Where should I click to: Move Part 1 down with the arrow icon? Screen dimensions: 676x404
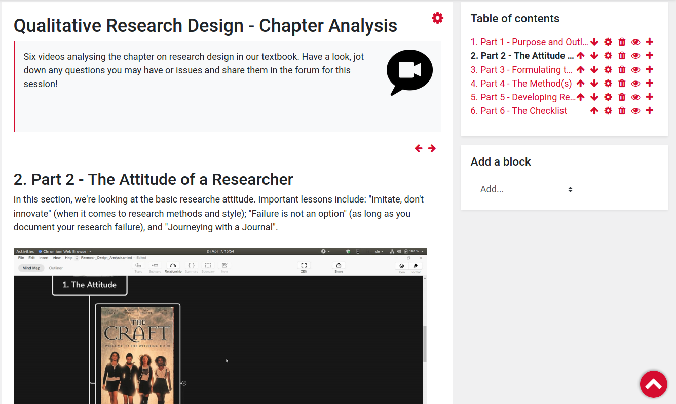click(594, 42)
